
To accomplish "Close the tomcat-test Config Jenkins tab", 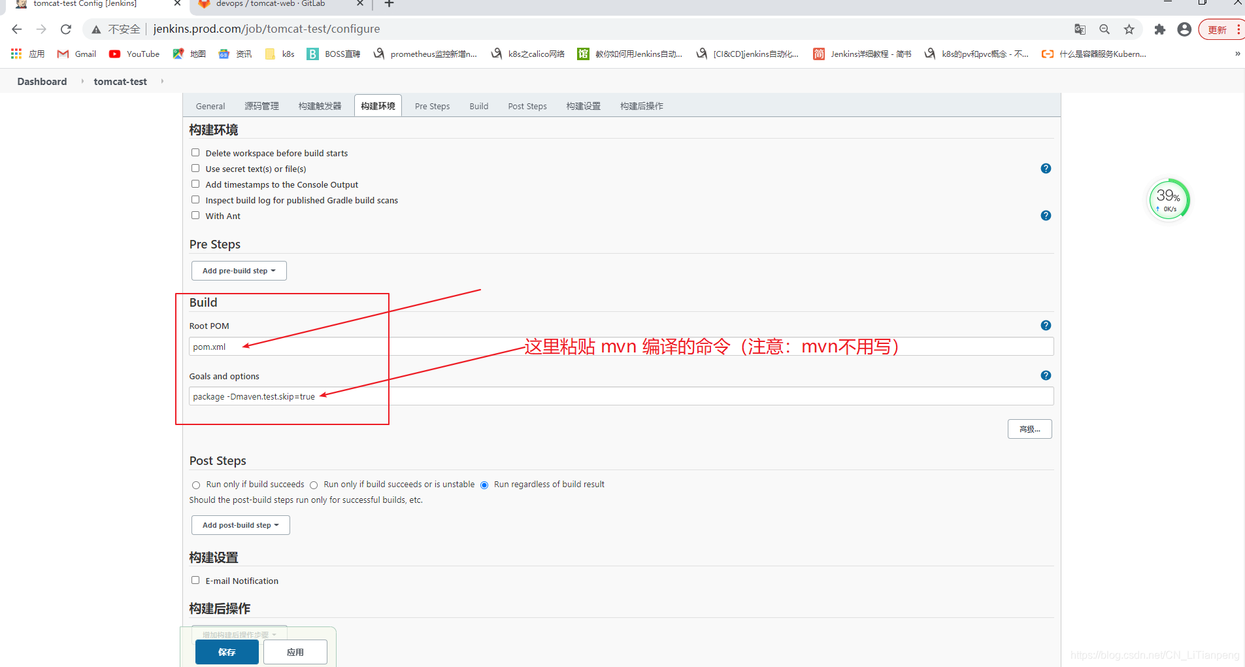I will pyautogui.click(x=177, y=4).
